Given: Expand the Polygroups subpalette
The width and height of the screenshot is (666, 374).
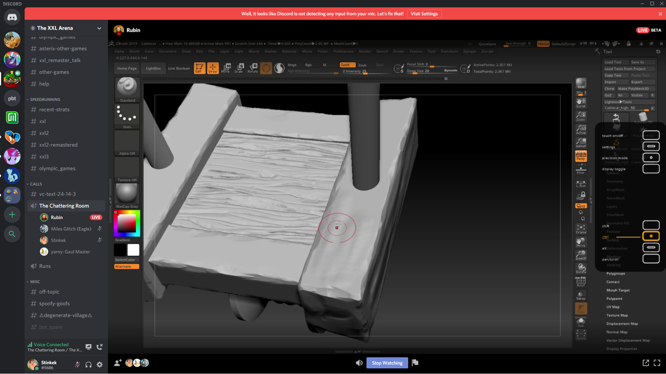Looking at the screenshot, I should (x=616, y=273).
